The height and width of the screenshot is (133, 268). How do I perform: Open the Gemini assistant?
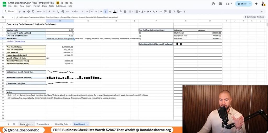pos(256,4)
